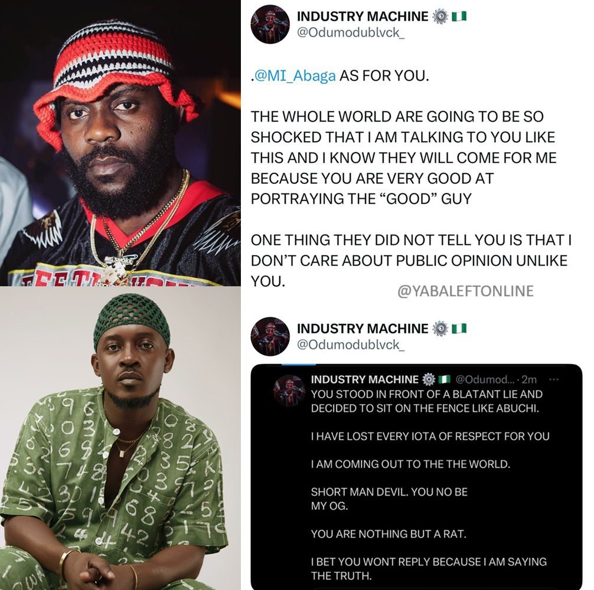594x590 pixels.
Task: Open the second tweet's profile avatar
Action: [x=270, y=336]
